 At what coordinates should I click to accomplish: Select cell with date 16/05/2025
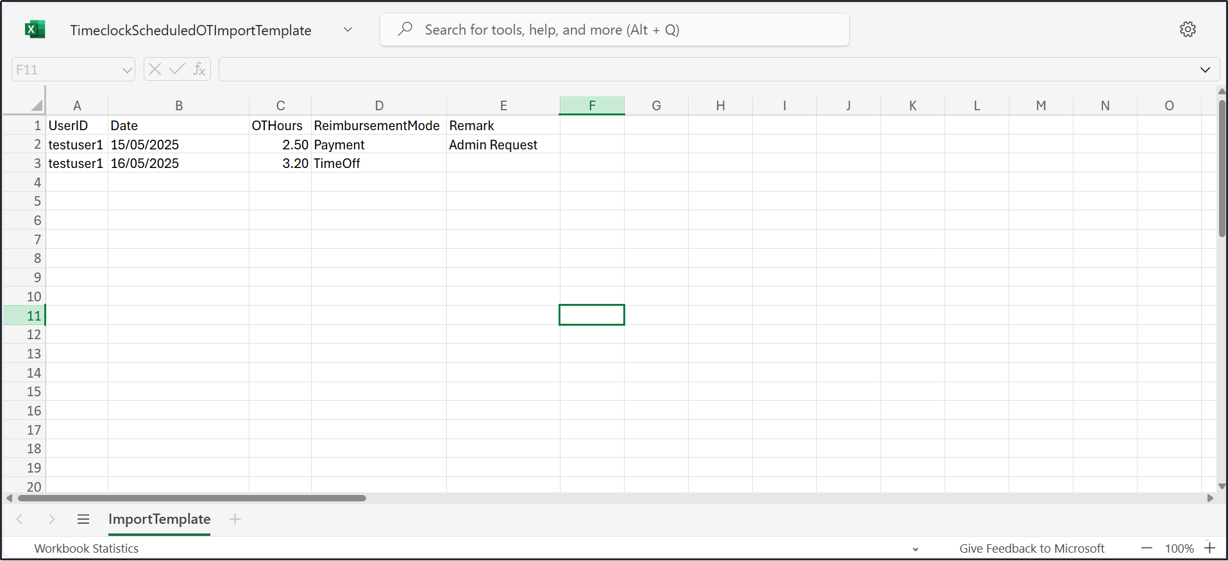179,163
